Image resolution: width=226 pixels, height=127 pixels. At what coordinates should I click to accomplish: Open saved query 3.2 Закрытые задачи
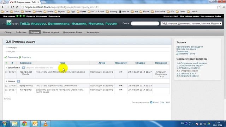coord(188,76)
